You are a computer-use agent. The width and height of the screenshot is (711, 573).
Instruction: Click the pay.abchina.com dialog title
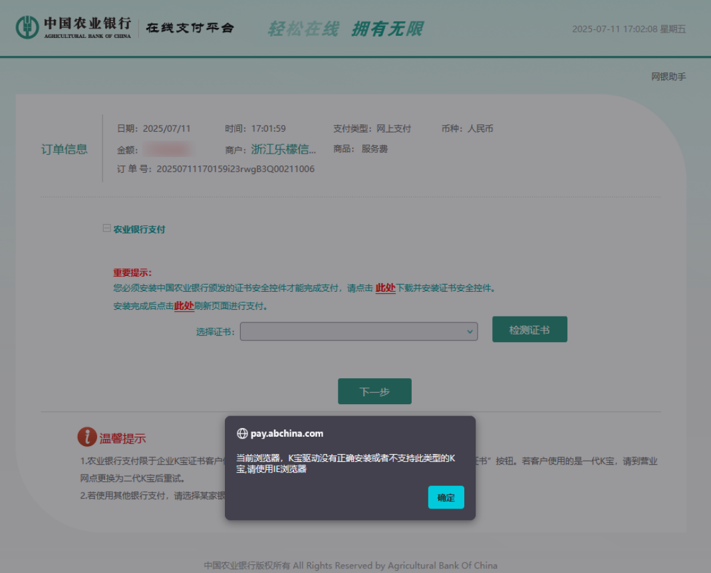(x=287, y=434)
